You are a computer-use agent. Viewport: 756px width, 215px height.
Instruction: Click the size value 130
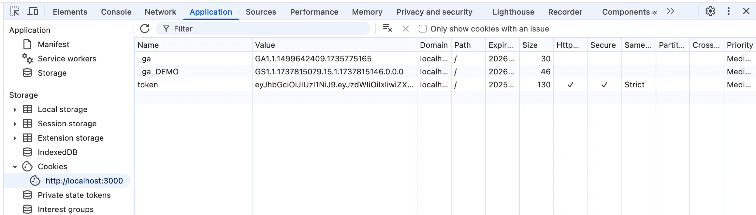(x=544, y=85)
